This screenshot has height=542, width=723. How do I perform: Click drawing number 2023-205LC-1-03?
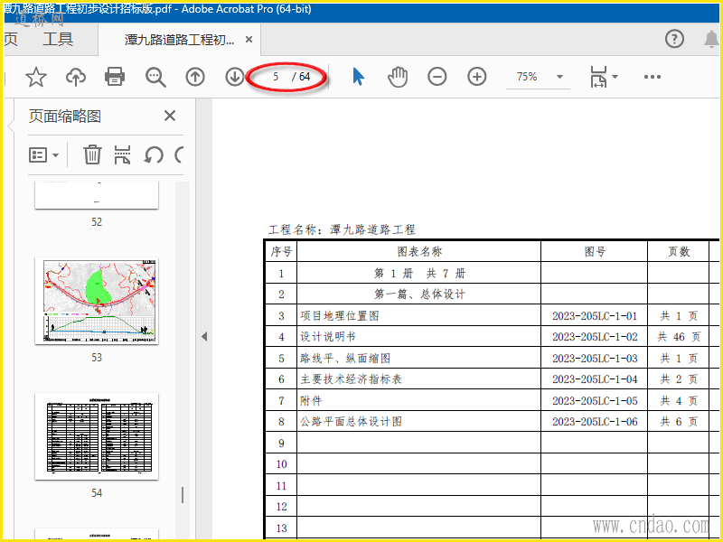pos(595,358)
